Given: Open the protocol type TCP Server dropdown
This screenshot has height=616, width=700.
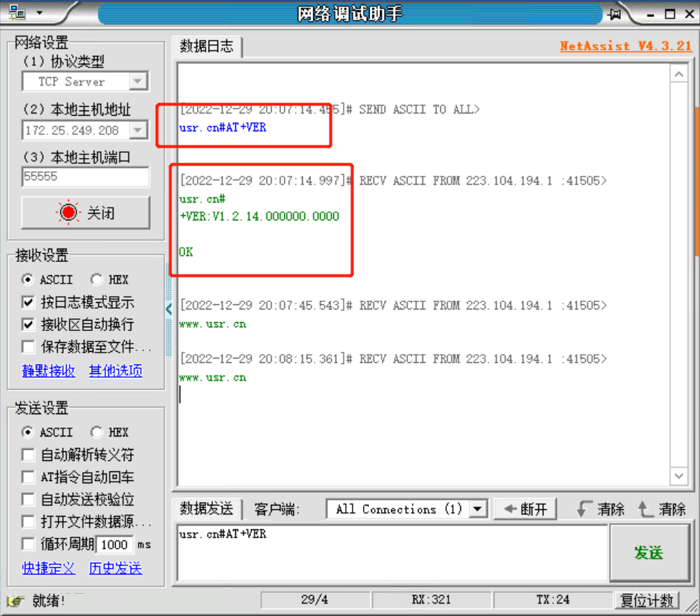Looking at the screenshot, I should (138, 82).
